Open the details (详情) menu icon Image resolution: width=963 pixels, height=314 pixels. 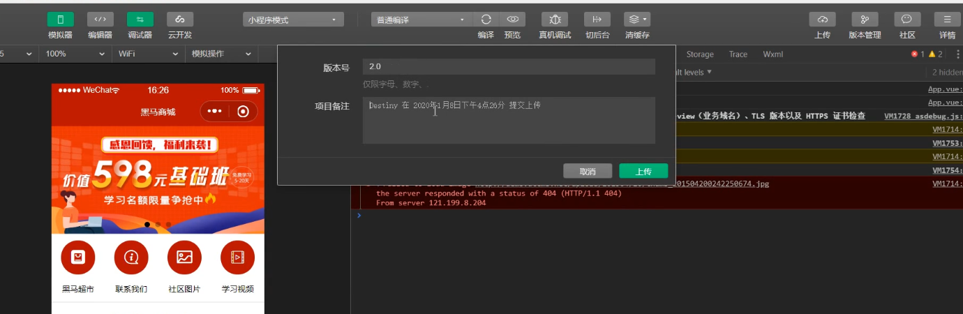click(x=947, y=20)
